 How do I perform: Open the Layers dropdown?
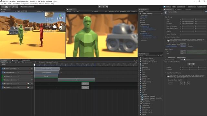point(191,6)
